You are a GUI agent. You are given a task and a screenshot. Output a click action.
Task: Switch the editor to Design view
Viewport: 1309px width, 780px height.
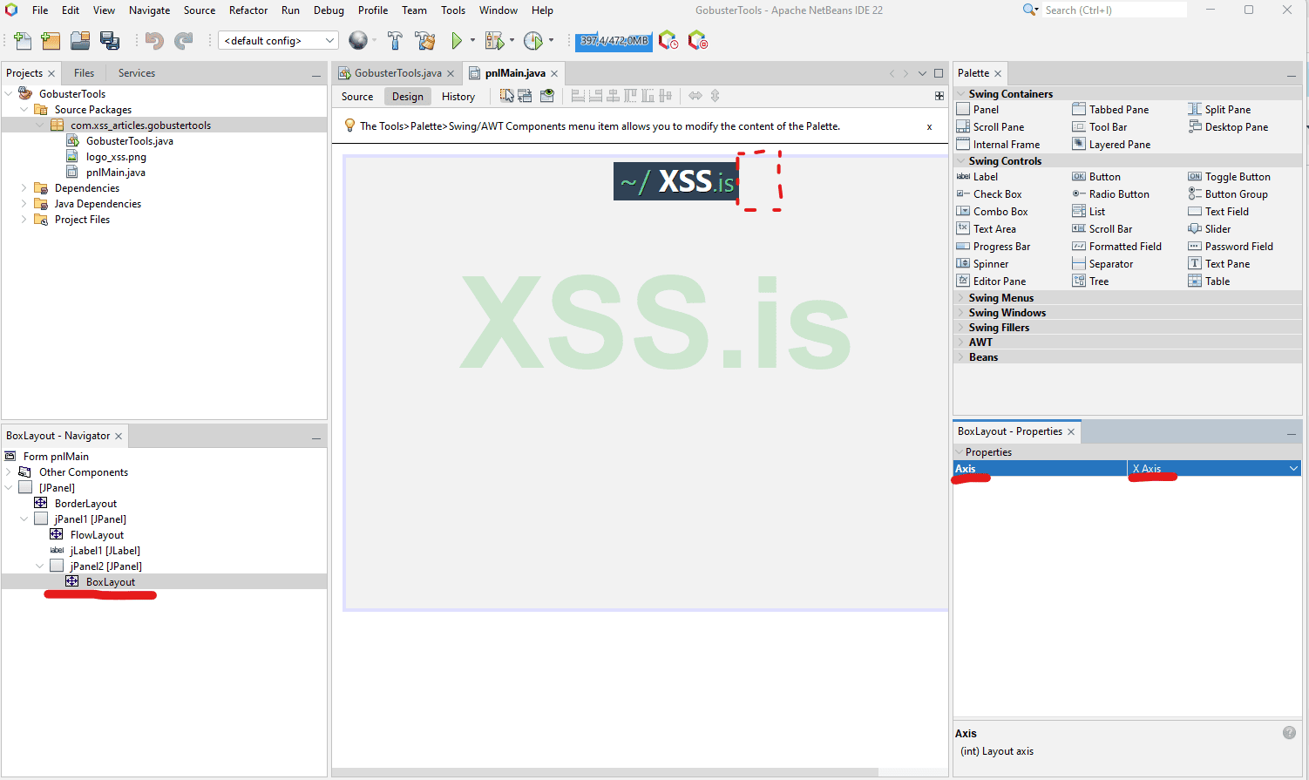(408, 97)
